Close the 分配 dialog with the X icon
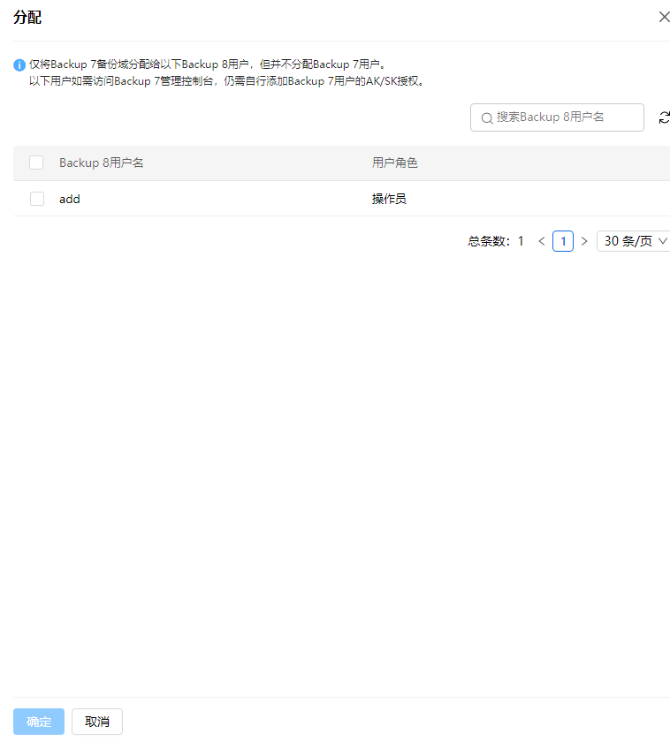This screenshot has width=670, height=741. coord(664,17)
